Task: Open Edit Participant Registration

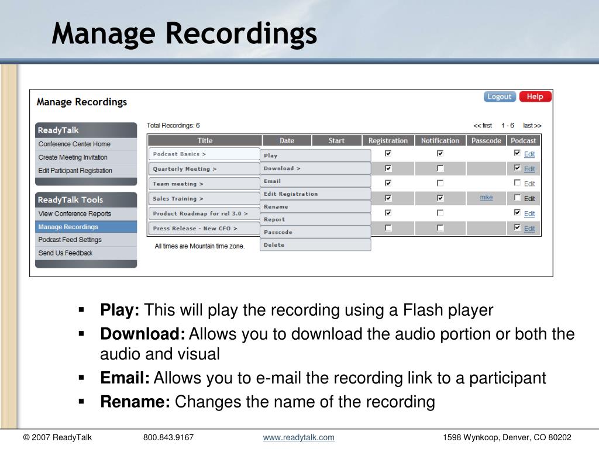Action: pos(75,171)
